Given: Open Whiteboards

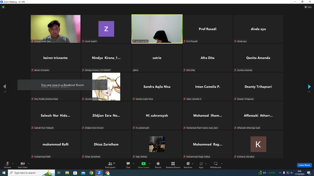Looking at the screenshot, I should (216, 165).
